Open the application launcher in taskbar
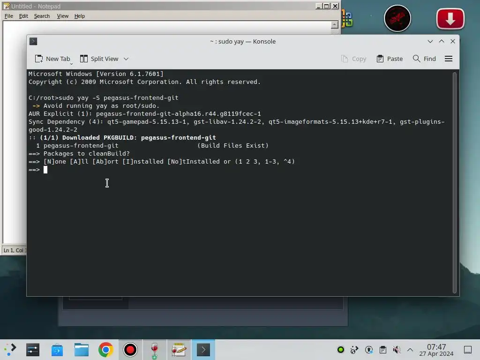 pyautogui.click(x=10, y=350)
